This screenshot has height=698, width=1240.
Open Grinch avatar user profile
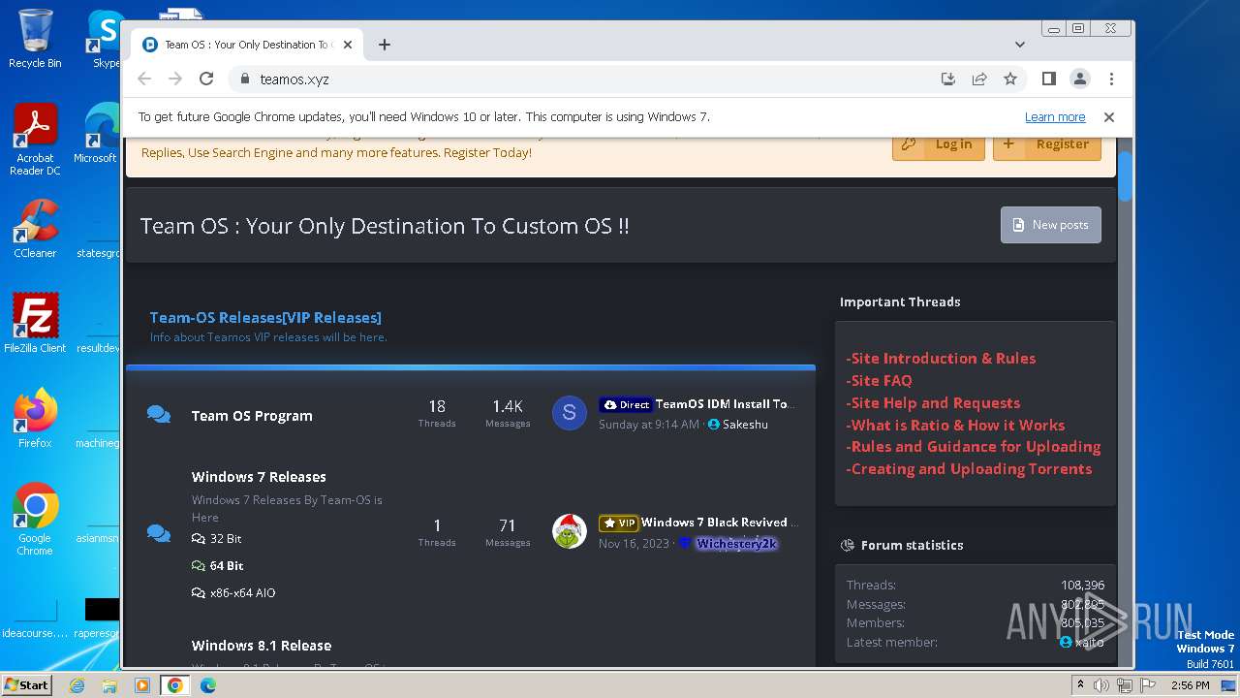click(570, 531)
